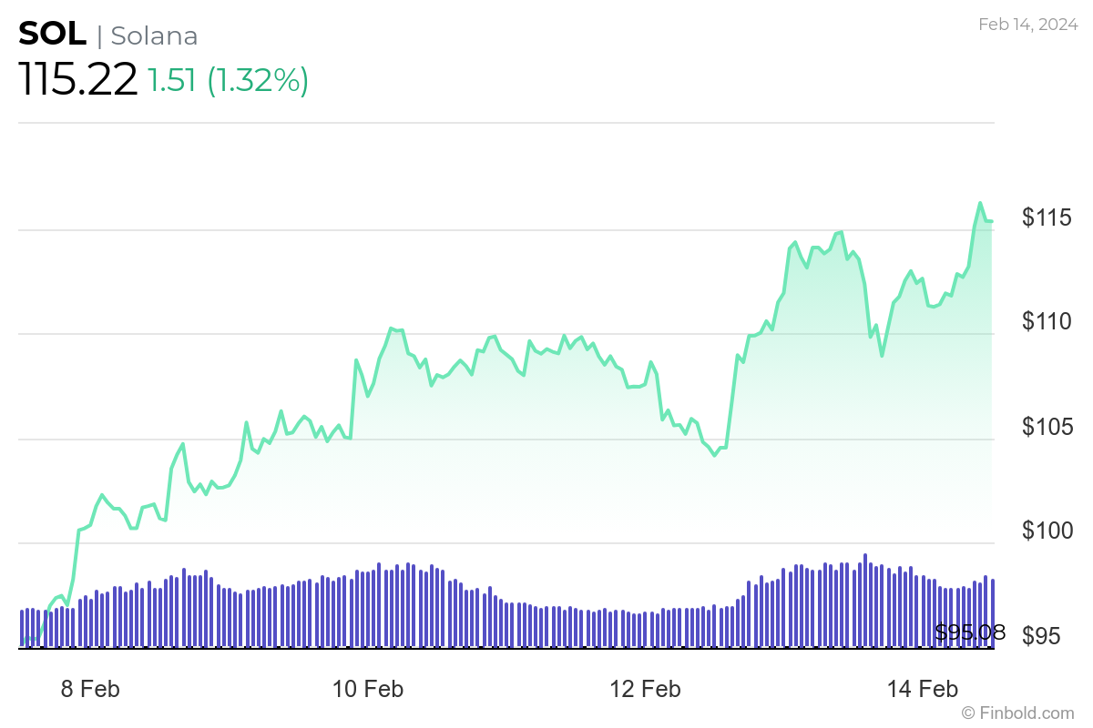Click the current price 115.22
Image resolution: width=1093 pixels, height=728 pixels.
[77, 80]
